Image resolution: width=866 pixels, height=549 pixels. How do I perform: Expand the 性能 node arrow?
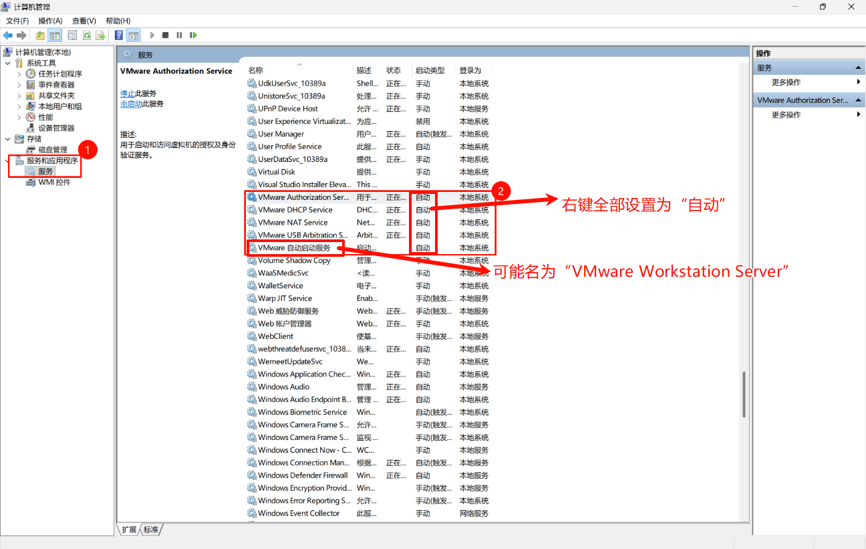coord(19,117)
